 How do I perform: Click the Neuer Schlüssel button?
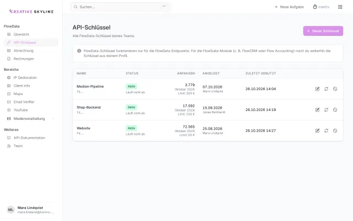point(323,31)
